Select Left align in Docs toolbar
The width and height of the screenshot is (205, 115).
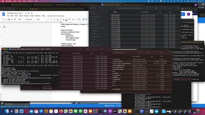pyautogui.click(x=83, y=19)
